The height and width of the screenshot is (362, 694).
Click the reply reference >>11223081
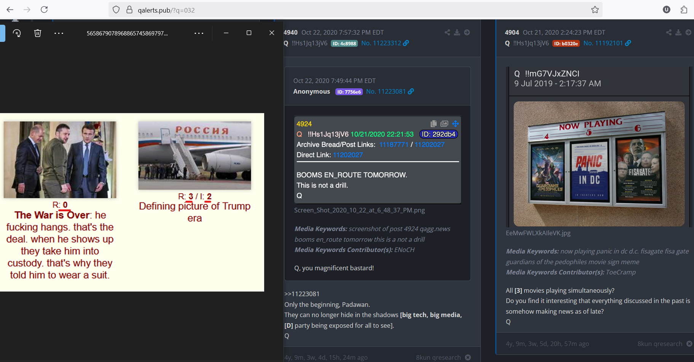click(302, 294)
